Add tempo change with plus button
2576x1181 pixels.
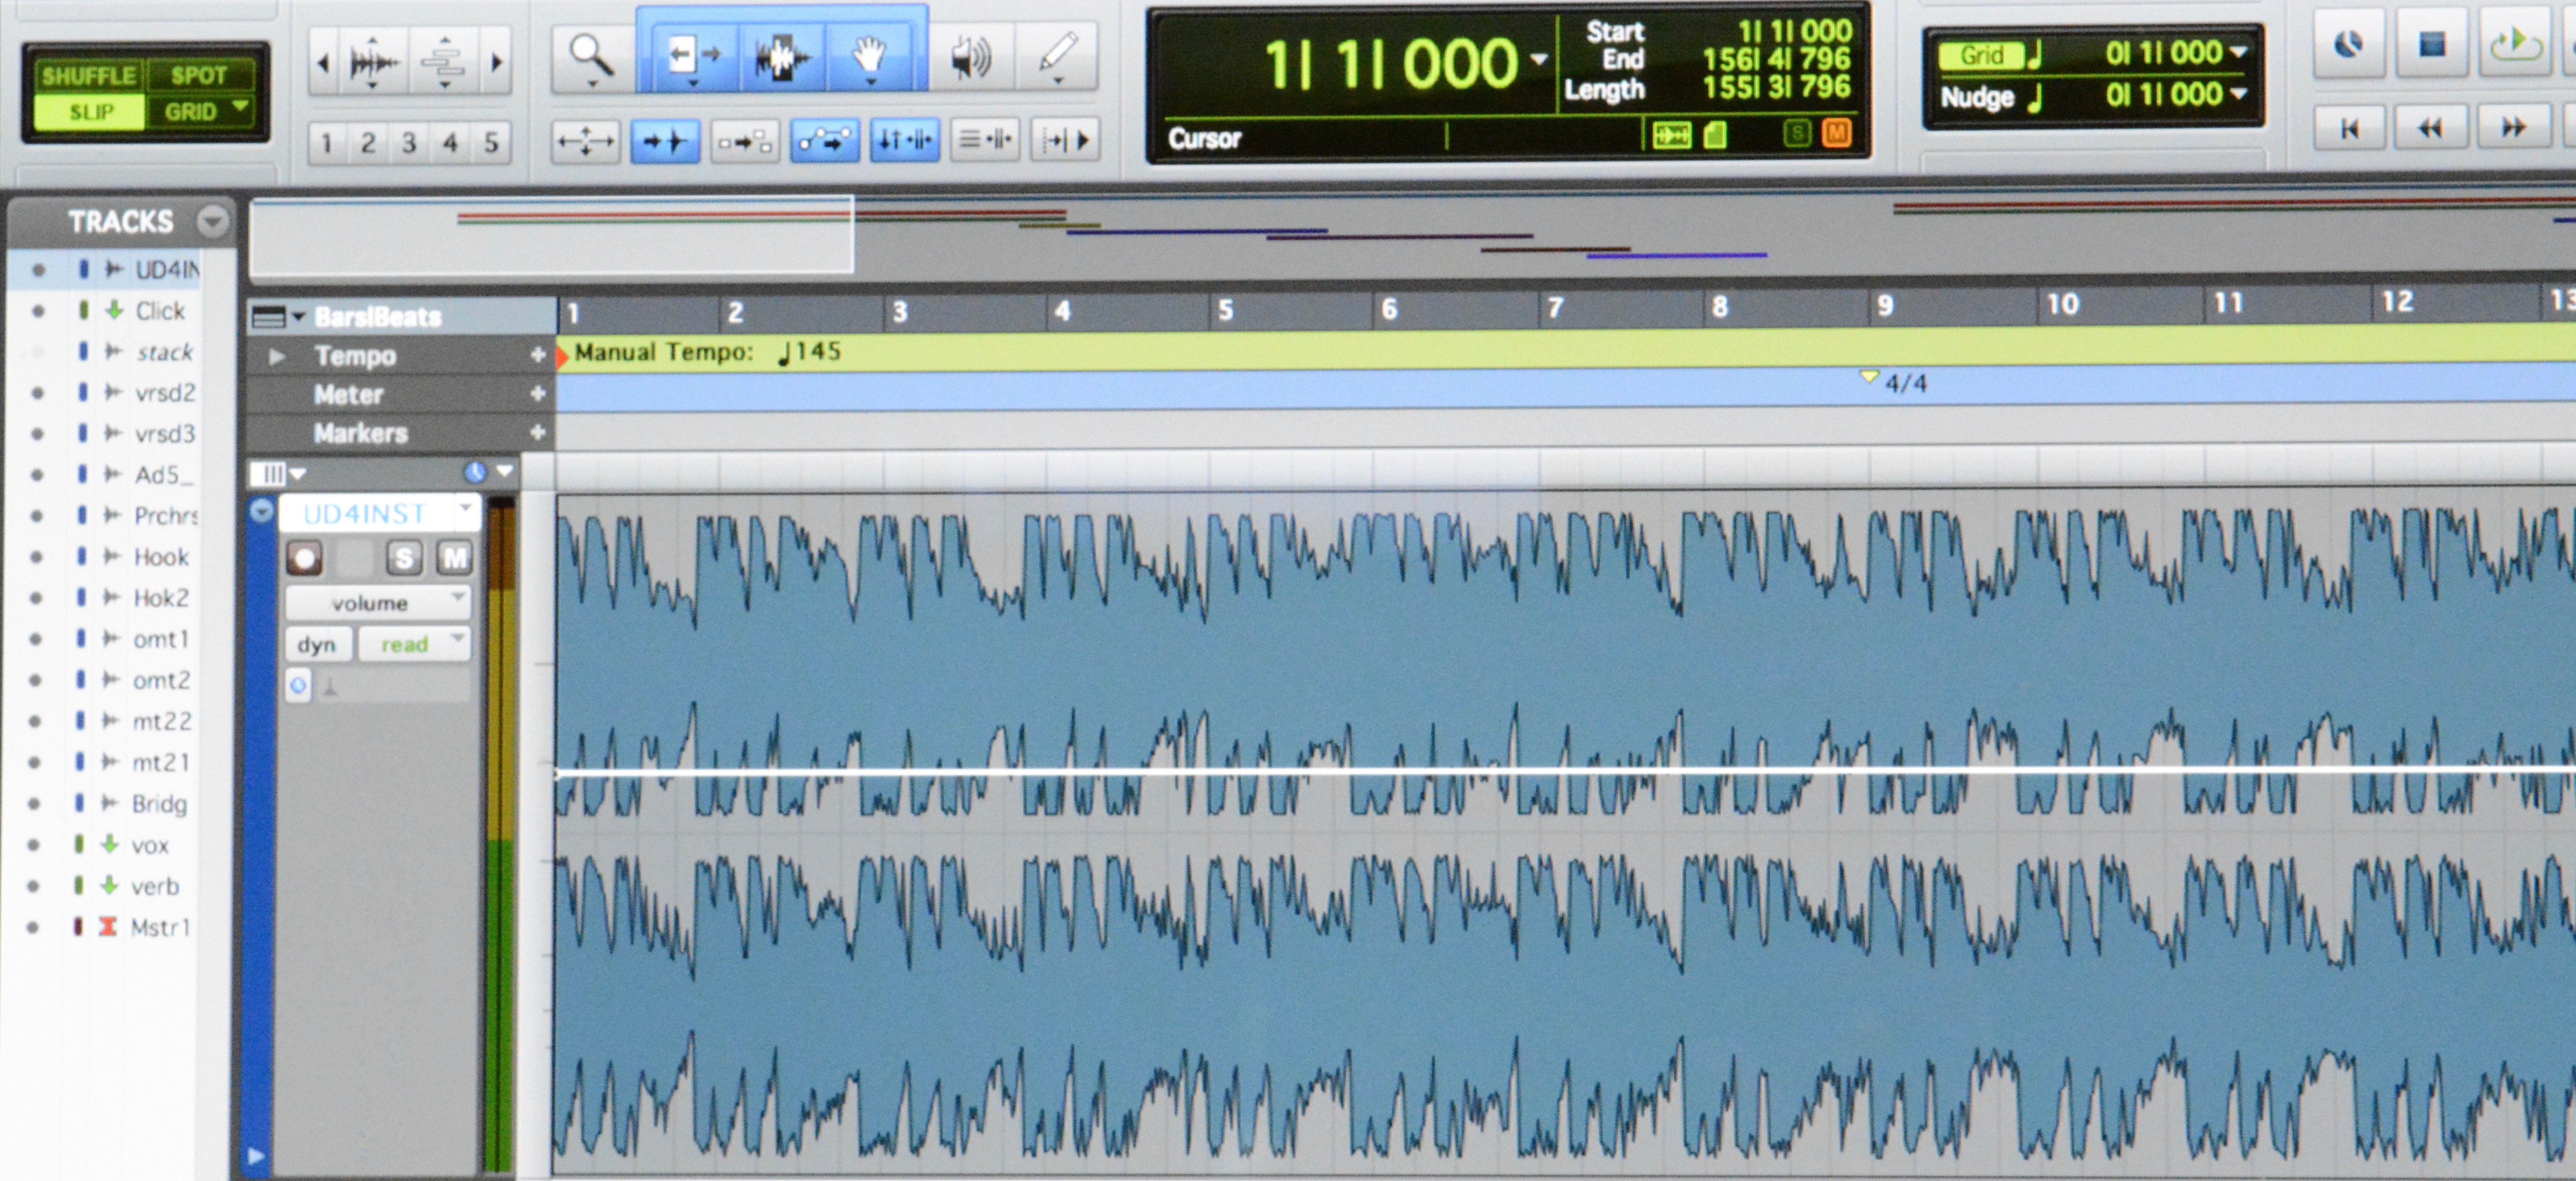tap(538, 355)
